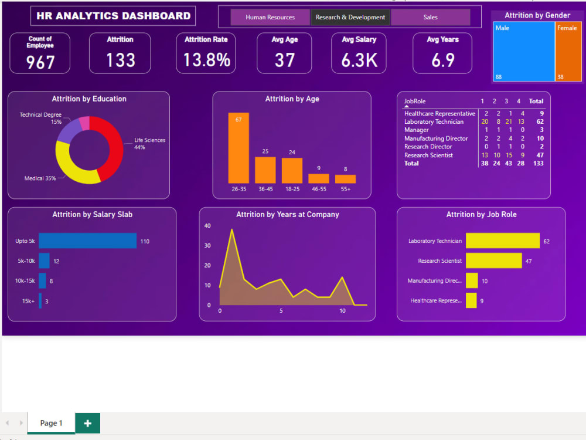The width and height of the screenshot is (586, 440).
Task: Select the Upto 5k bar in Salary Slab chart
Action: point(87,241)
